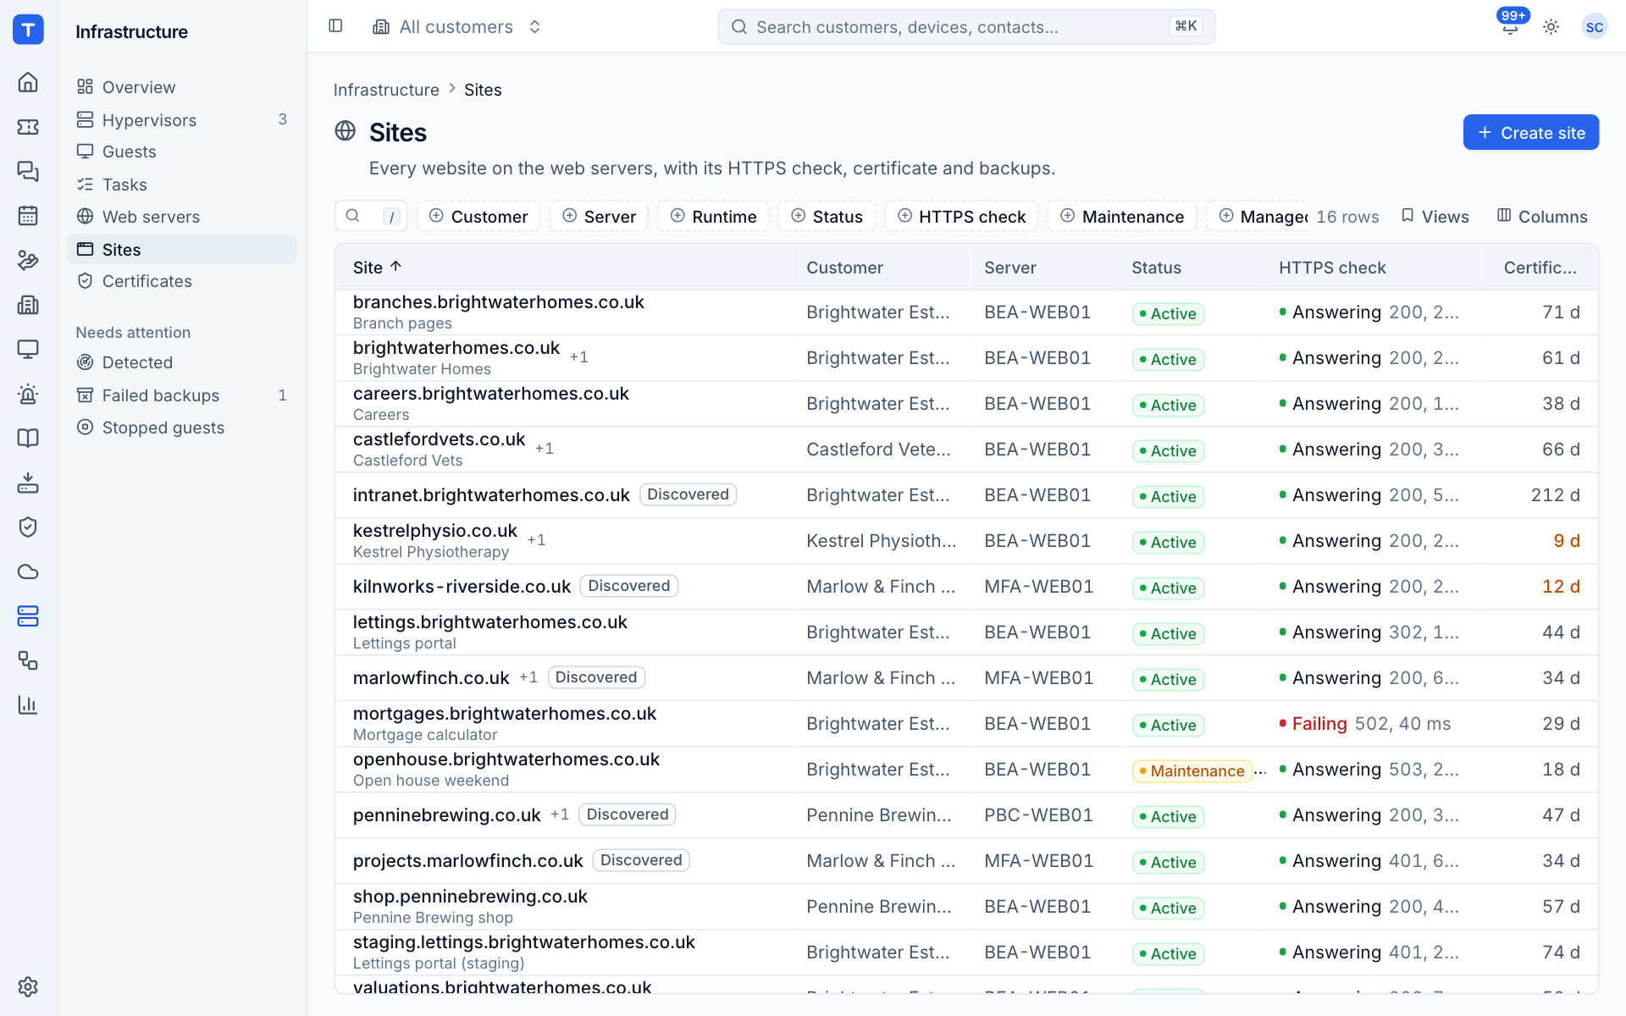Image resolution: width=1626 pixels, height=1016 pixels.
Task: Sort by the Site column header
Action: coord(377,268)
